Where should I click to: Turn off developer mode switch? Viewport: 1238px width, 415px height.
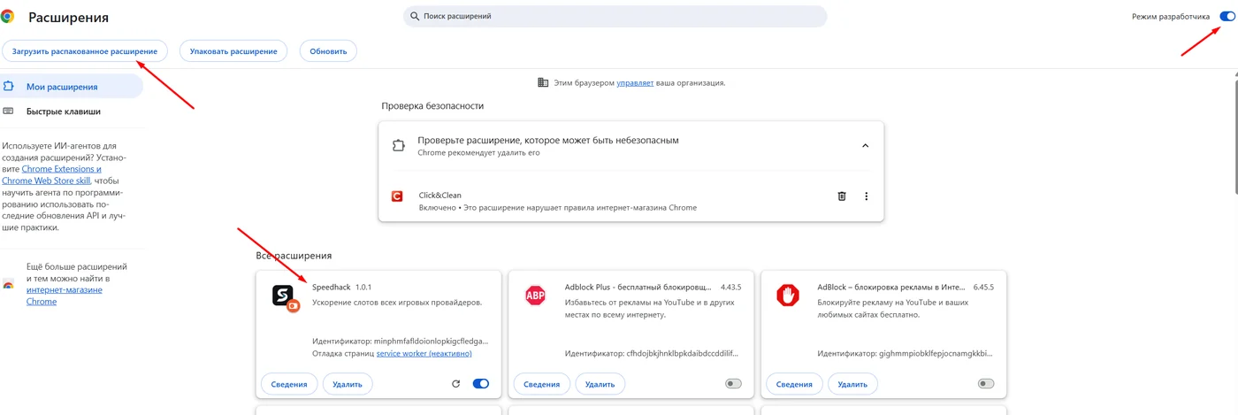pyautogui.click(x=1227, y=16)
